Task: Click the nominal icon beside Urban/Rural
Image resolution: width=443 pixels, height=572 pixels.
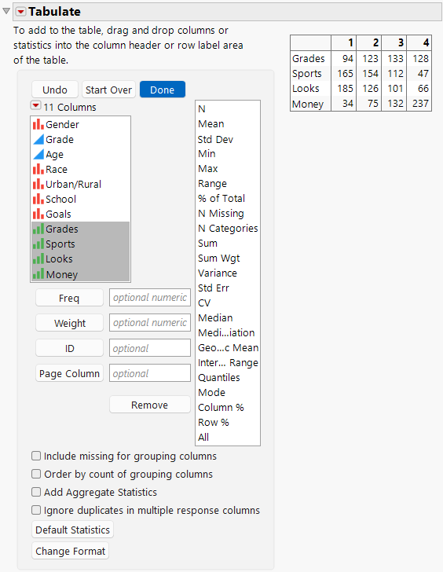Action: [38, 184]
